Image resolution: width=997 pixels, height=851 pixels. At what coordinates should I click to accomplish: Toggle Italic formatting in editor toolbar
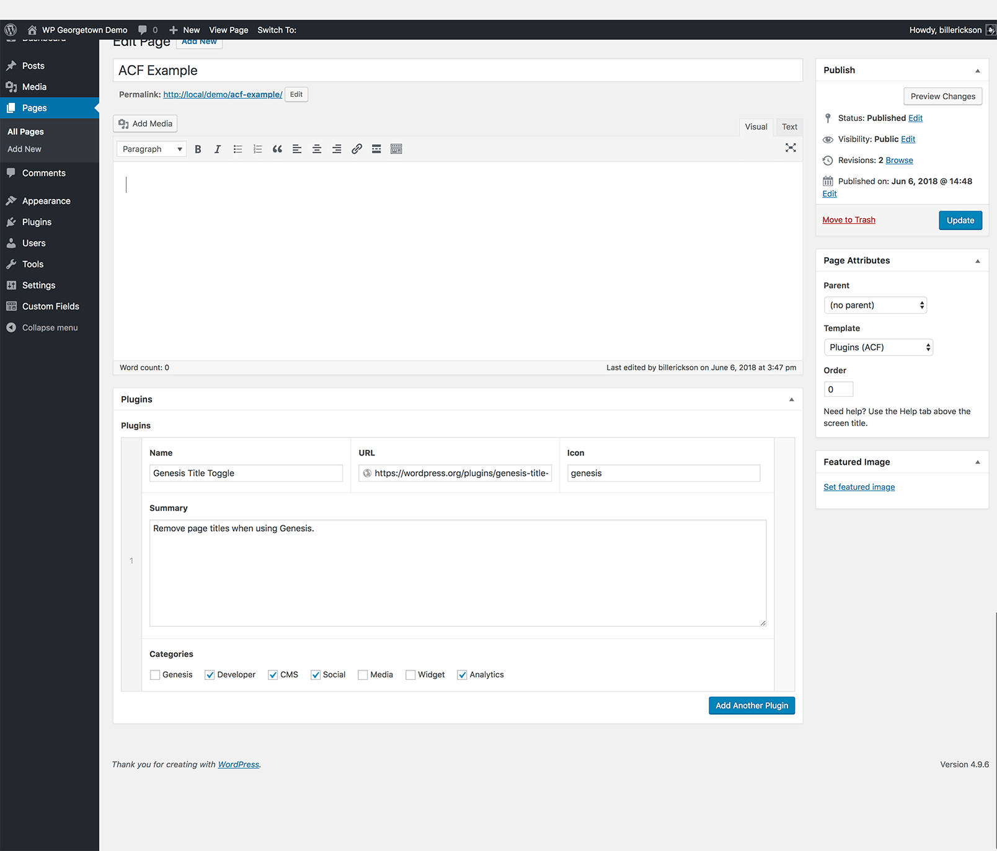click(218, 149)
